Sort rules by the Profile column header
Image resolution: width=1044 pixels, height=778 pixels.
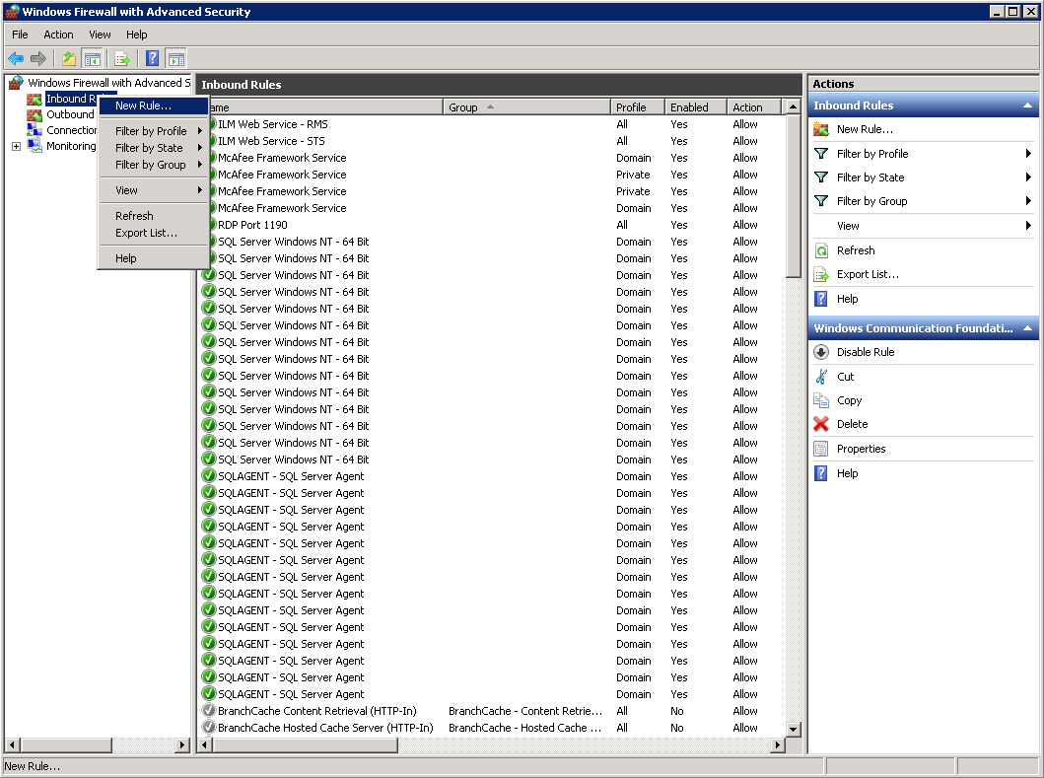point(637,107)
